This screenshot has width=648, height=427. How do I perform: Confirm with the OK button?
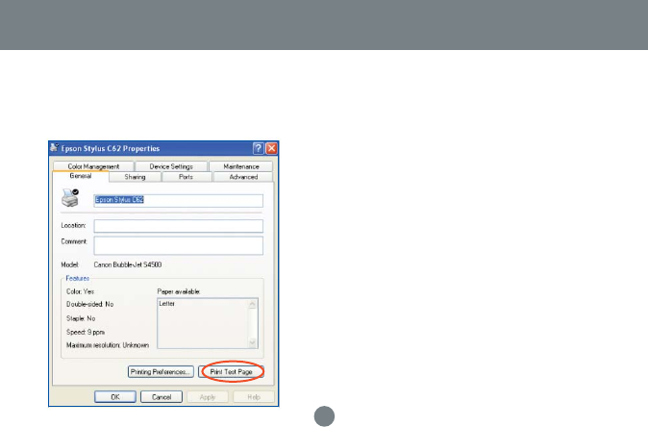click(x=115, y=397)
